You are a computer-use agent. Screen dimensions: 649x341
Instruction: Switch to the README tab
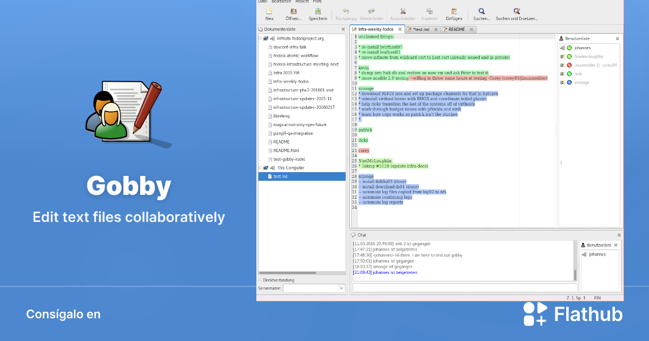[457, 29]
